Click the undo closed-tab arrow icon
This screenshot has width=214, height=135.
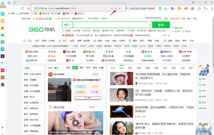click(x=205, y=9)
